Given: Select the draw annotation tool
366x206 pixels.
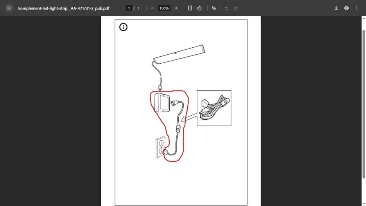Looking at the screenshot, I should [213, 8].
